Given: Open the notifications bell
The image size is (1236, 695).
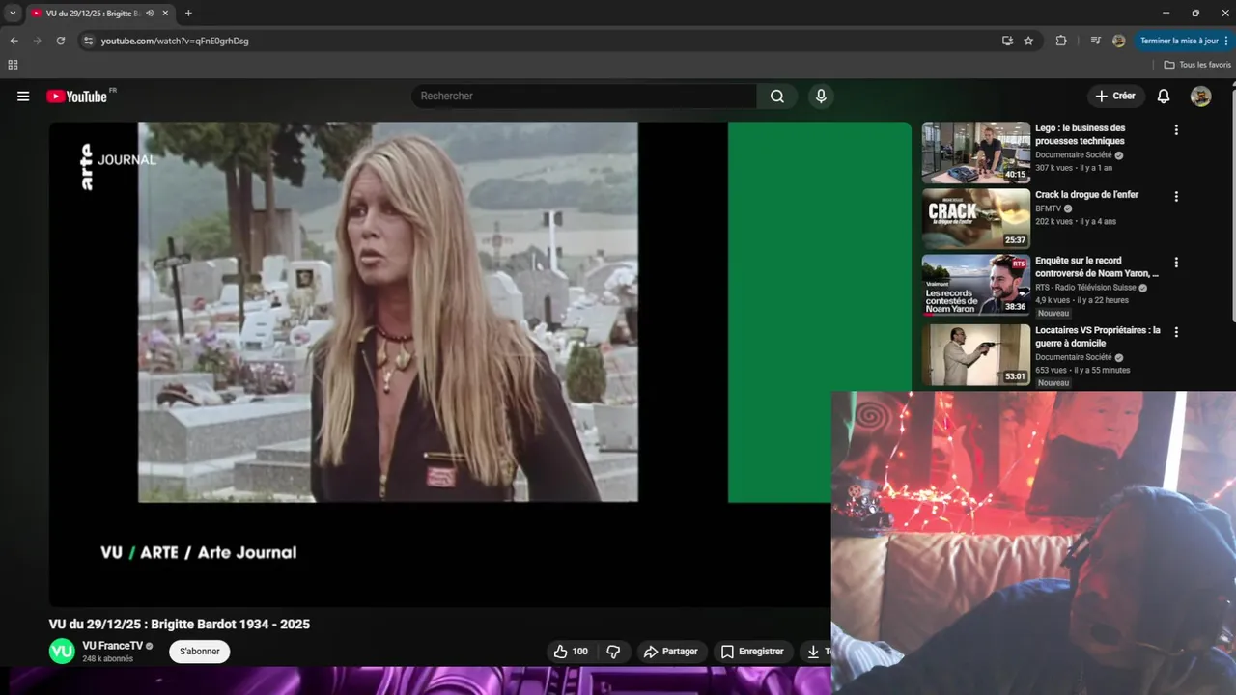Looking at the screenshot, I should (1164, 97).
